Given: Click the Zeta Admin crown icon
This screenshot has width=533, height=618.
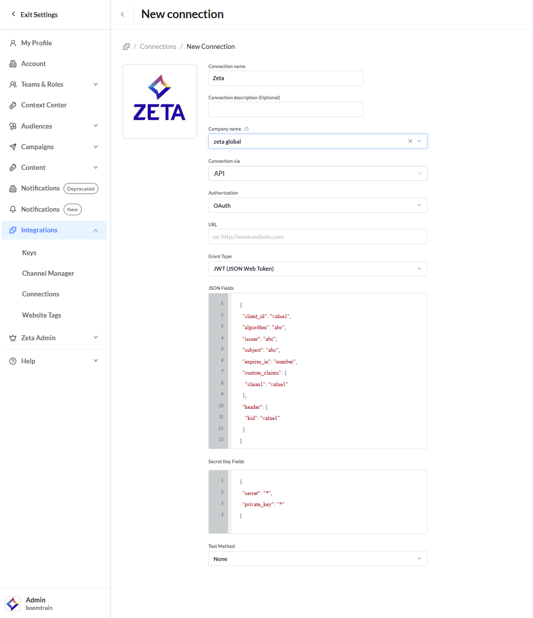Looking at the screenshot, I should click(x=13, y=338).
